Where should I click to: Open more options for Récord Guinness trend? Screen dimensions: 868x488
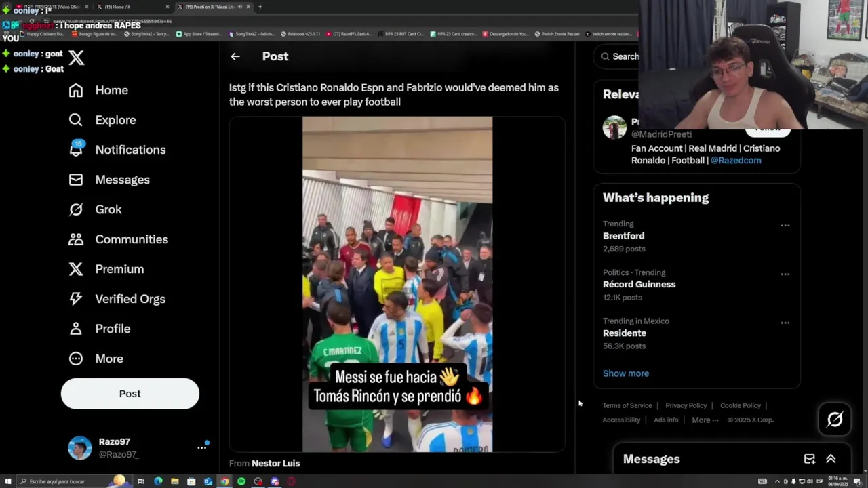pos(785,274)
